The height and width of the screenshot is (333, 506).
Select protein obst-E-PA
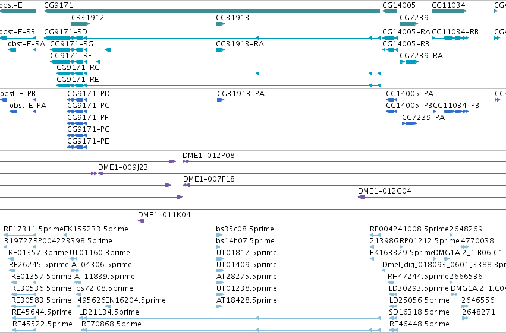pyautogui.click(x=23, y=112)
